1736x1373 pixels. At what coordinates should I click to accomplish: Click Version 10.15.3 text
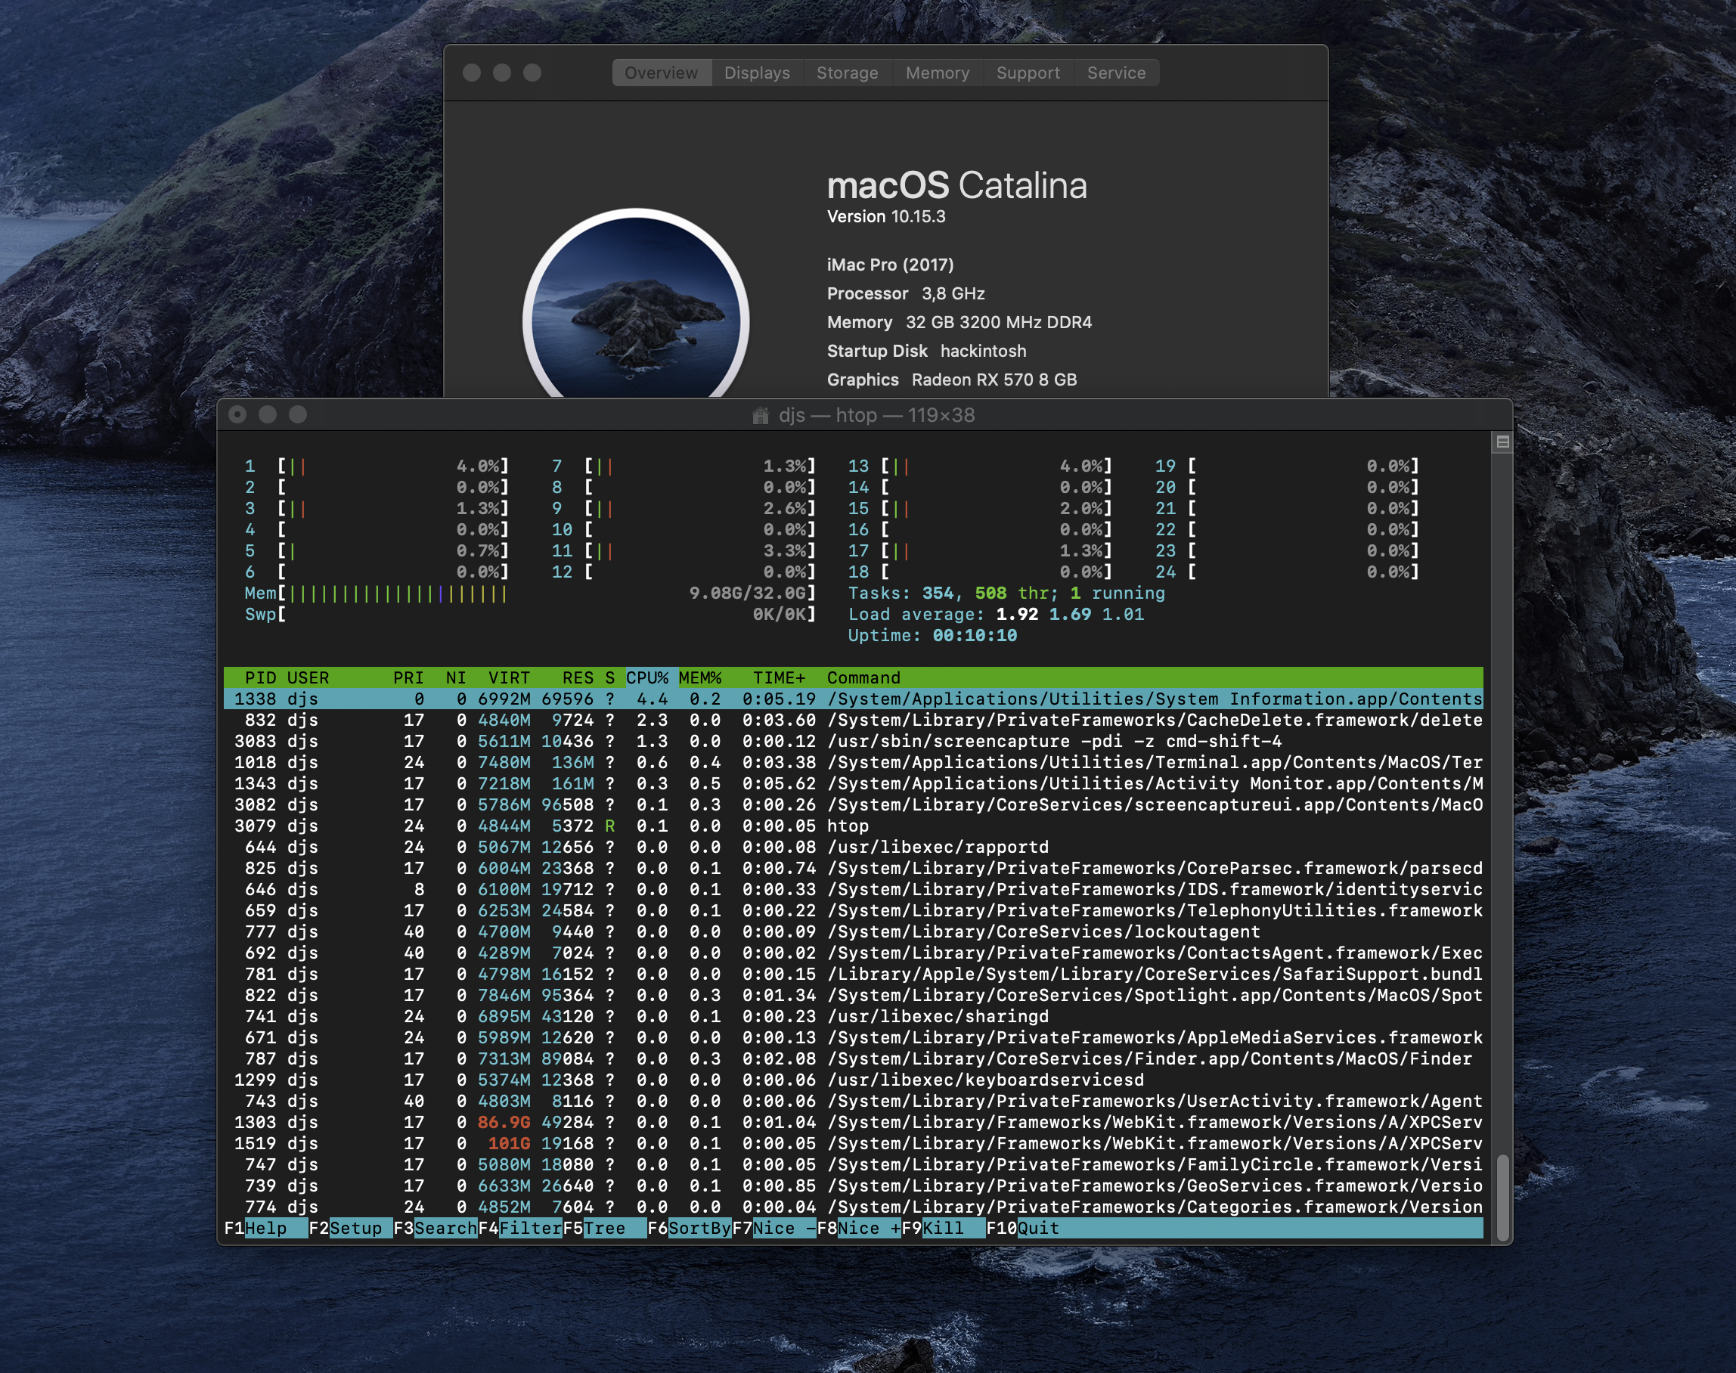[x=885, y=216]
